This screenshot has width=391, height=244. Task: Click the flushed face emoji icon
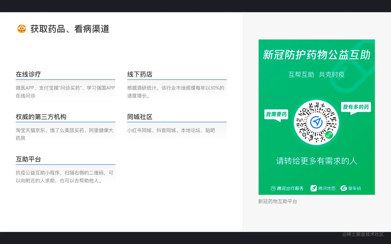coord(21,29)
